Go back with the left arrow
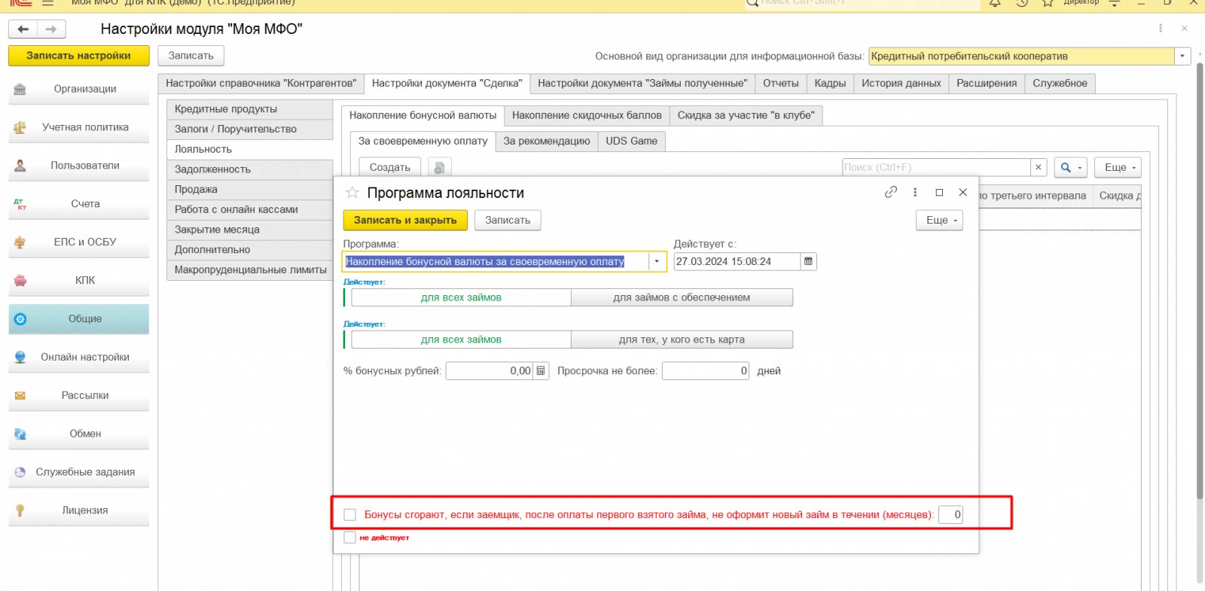The image size is (1205, 591). click(x=23, y=29)
